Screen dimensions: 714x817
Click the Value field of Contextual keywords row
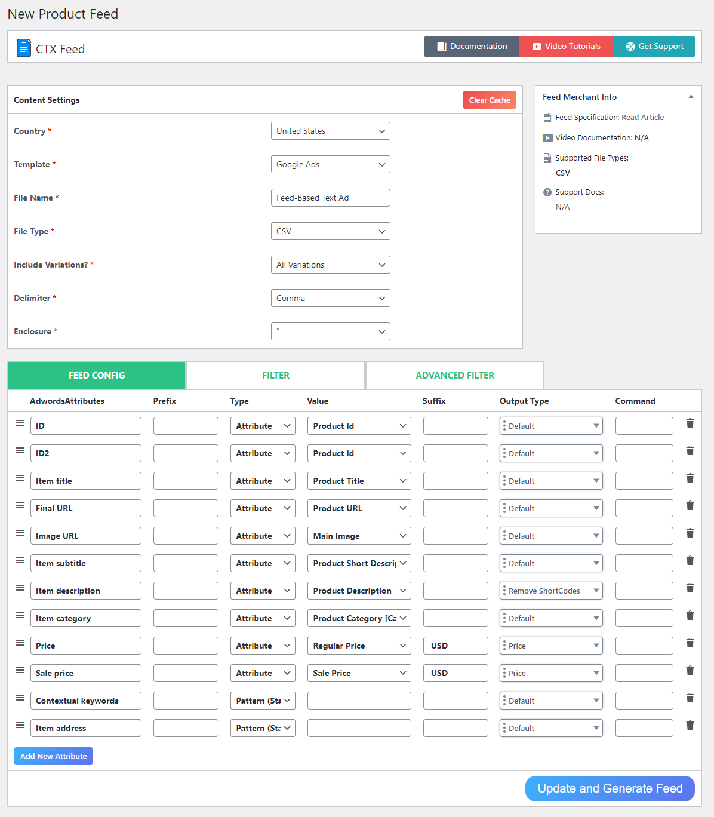click(359, 701)
